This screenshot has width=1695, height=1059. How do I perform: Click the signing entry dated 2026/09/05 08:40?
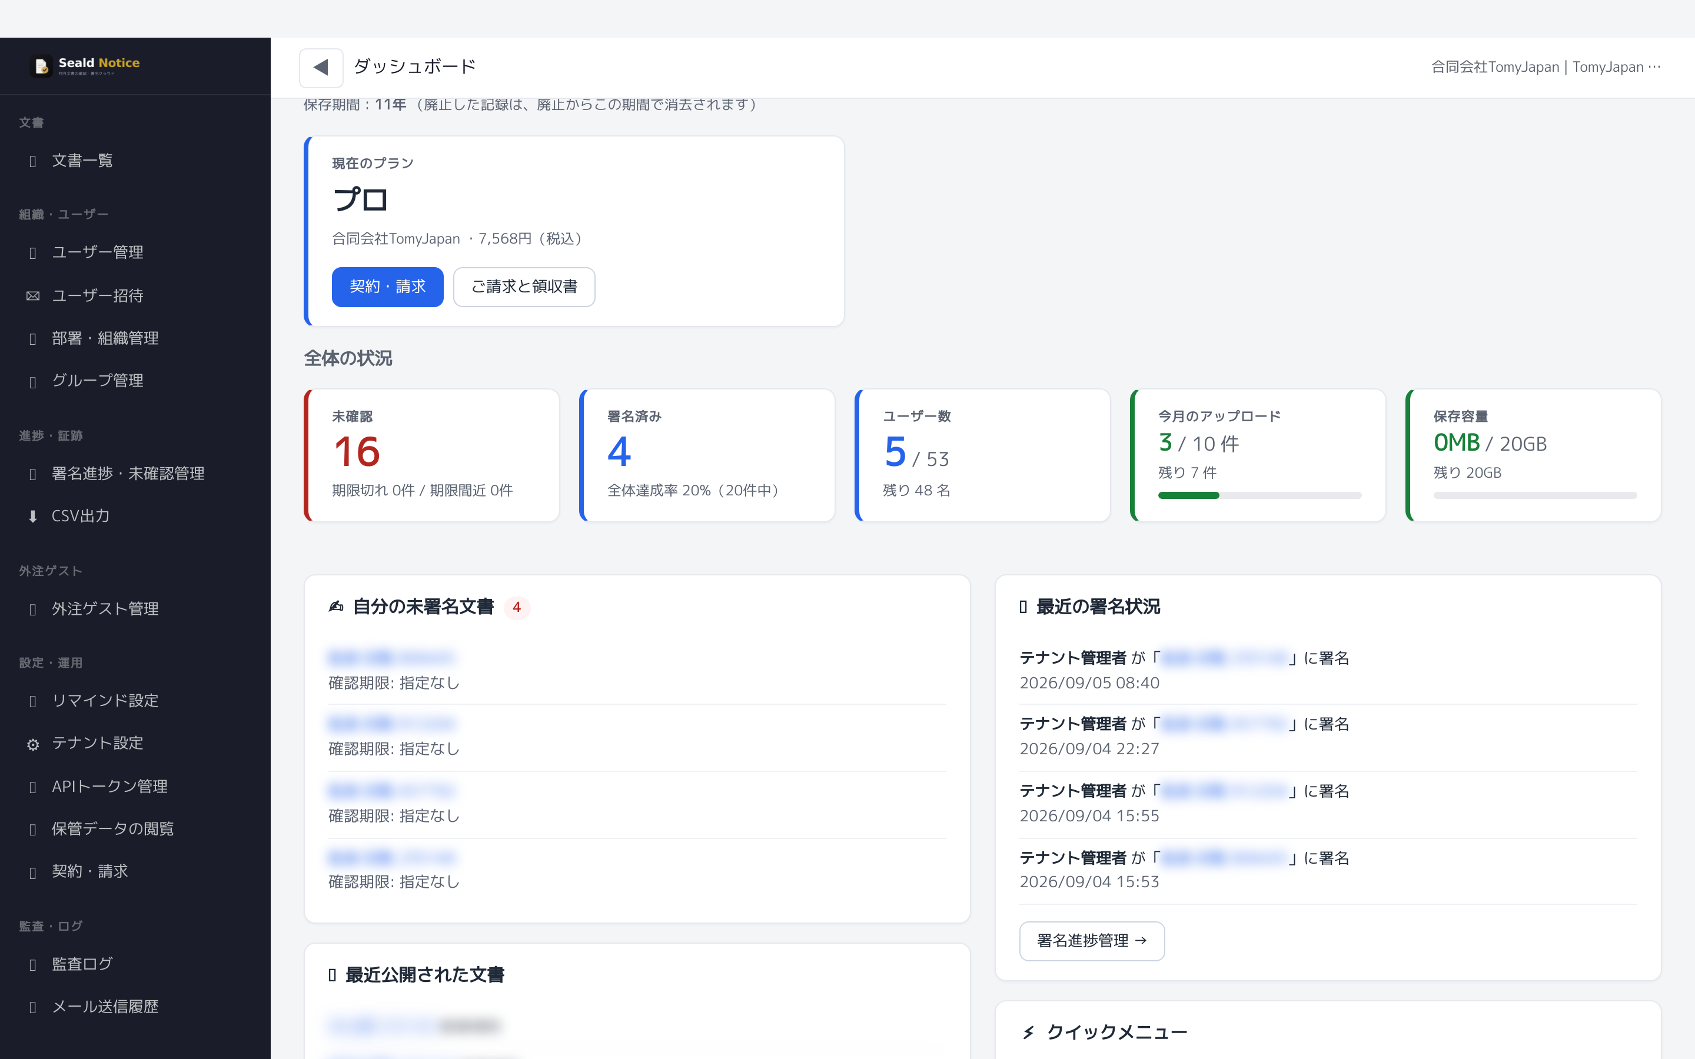tap(1328, 671)
